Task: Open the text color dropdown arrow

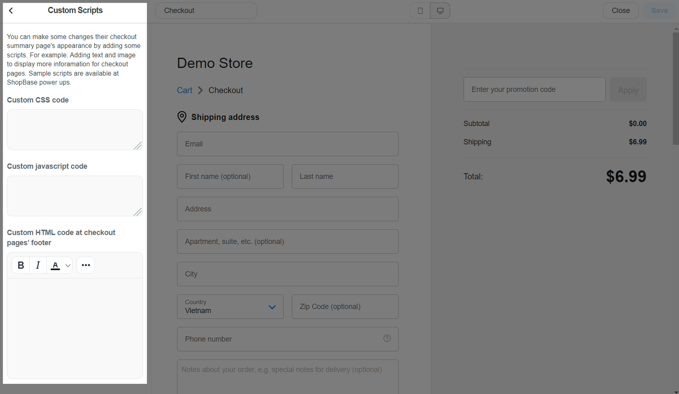Action: pyautogui.click(x=68, y=265)
